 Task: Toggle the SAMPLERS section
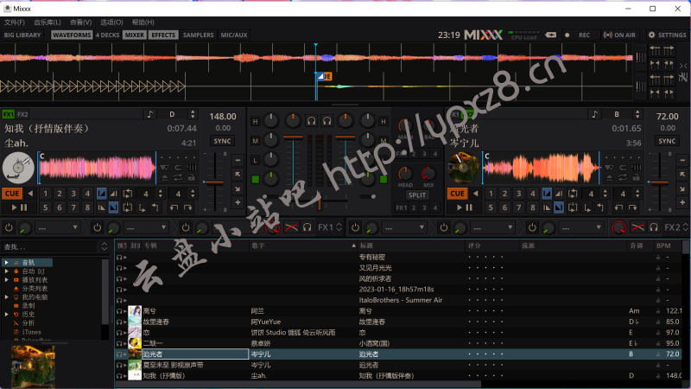199,35
